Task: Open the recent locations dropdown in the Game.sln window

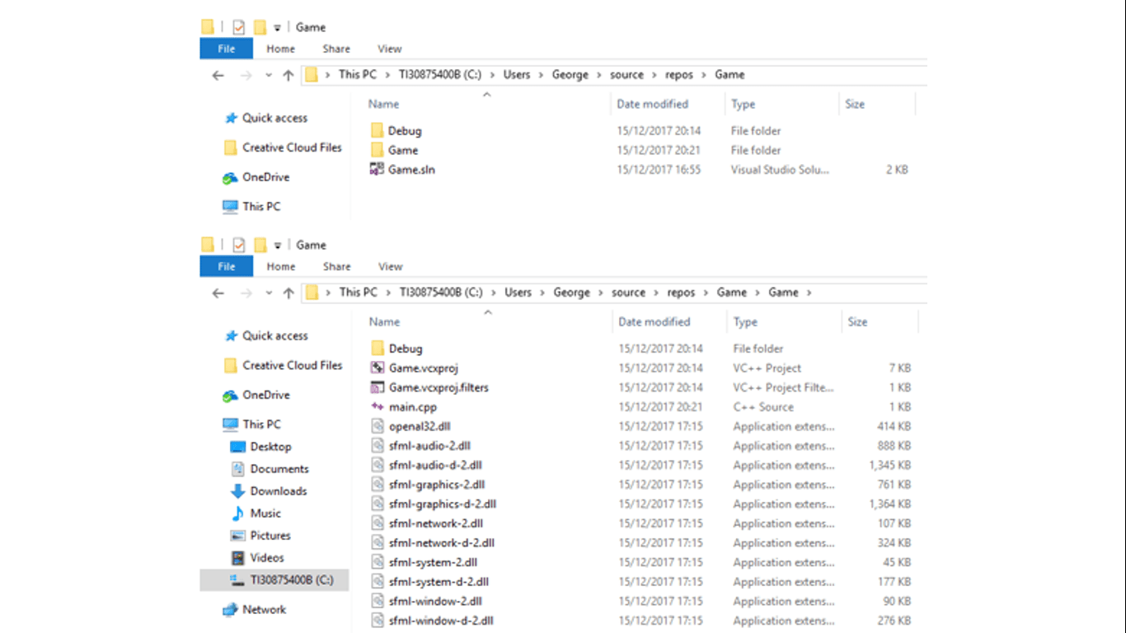Action: pyautogui.click(x=269, y=75)
